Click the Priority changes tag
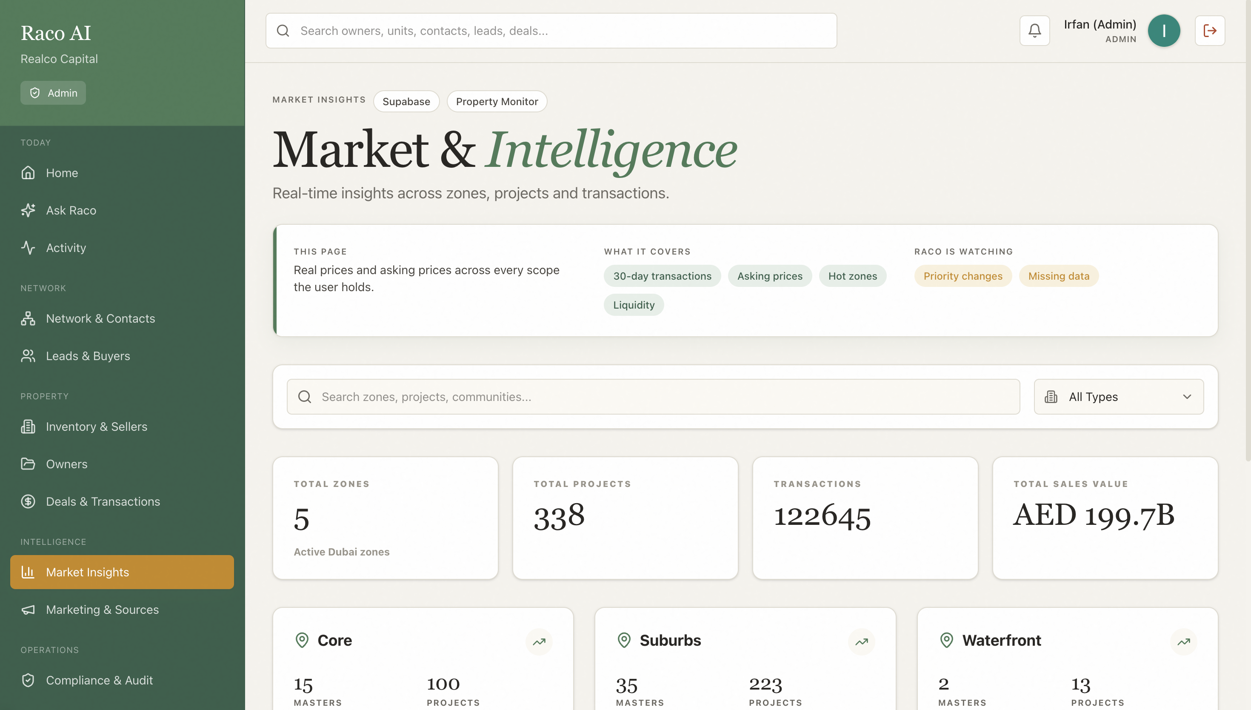This screenshot has height=710, width=1251. coord(963,276)
